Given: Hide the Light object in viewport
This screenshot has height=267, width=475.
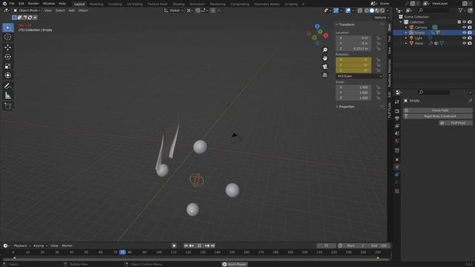Looking at the screenshot, I should [464, 38].
